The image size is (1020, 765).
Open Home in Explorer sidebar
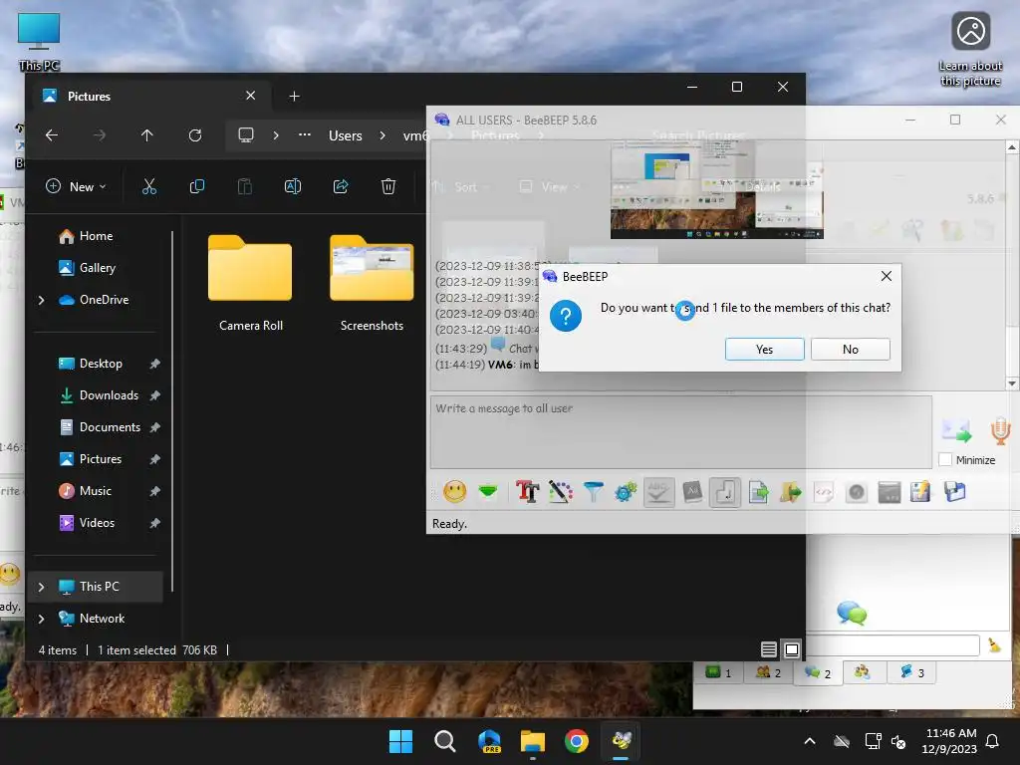(x=97, y=236)
